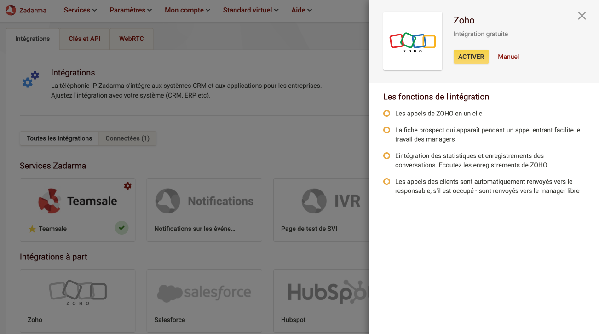Expand the Mon compte menu

[x=187, y=10]
